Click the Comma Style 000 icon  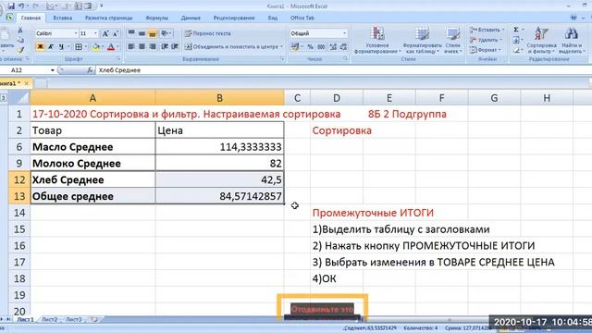click(321, 47)
